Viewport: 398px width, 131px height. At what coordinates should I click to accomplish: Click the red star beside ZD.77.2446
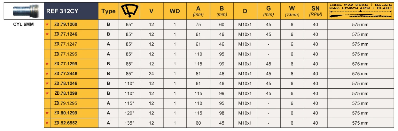(47, 74)
